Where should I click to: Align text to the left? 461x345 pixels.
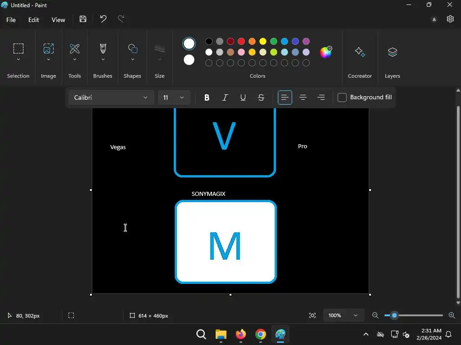pyautogui.click(x=285, y=97)
